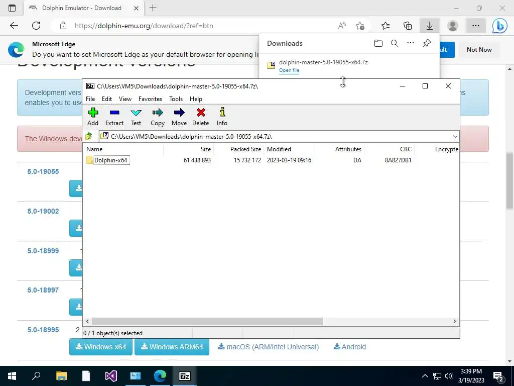
Task: Expand the 7-Zip address path dropdown
Action: click(455, 137)
